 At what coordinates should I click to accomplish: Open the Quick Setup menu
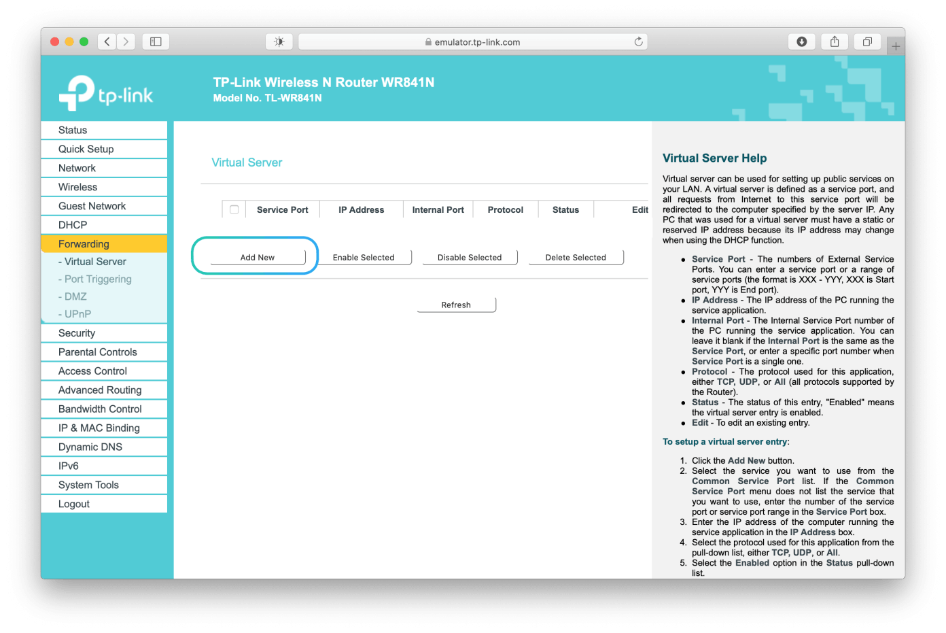pos(104,149)
